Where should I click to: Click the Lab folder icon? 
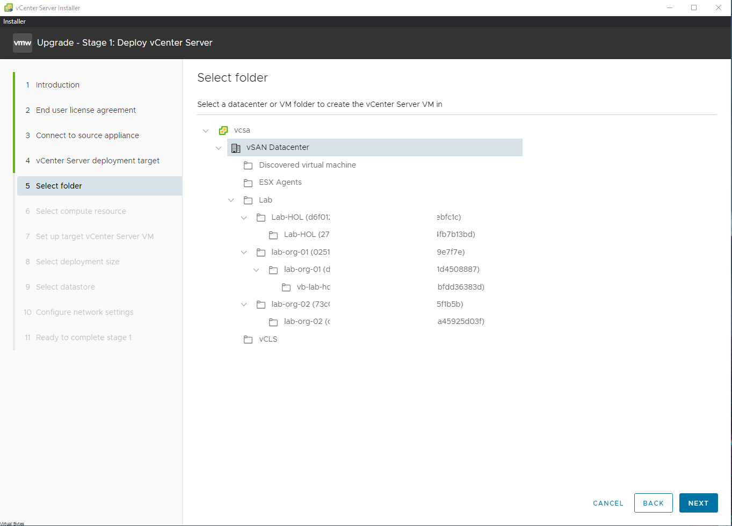(x=248, y=199)
